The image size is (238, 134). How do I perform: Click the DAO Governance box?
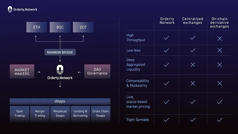coord(97,72)
